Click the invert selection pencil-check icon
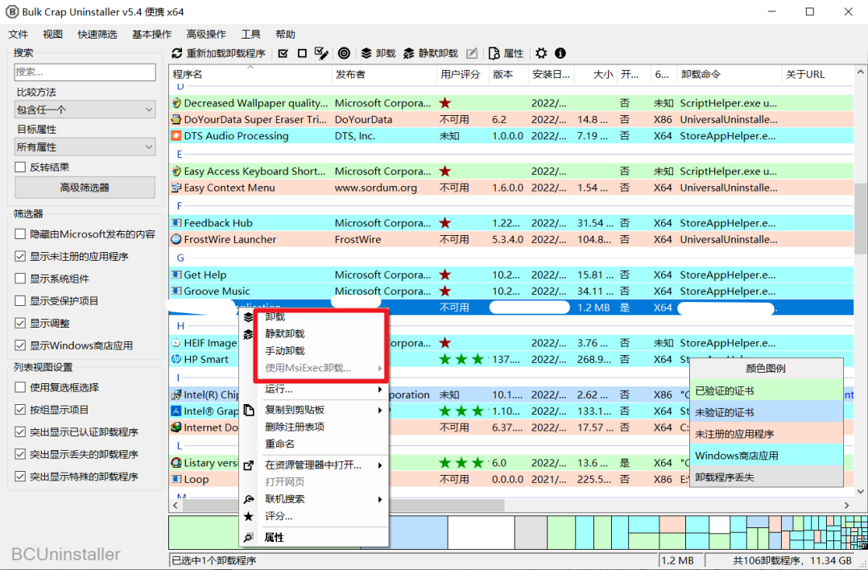Viewport: 868px width, 570px height. click(x=321, y=53)
